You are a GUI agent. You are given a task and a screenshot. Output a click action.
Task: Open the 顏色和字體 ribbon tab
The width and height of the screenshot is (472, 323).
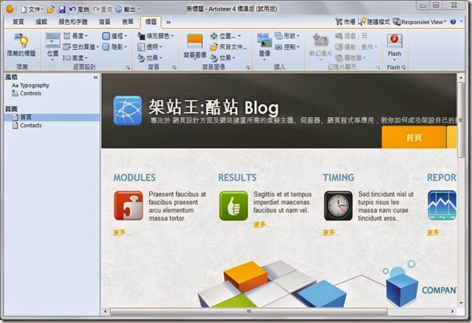click(73, 22)
